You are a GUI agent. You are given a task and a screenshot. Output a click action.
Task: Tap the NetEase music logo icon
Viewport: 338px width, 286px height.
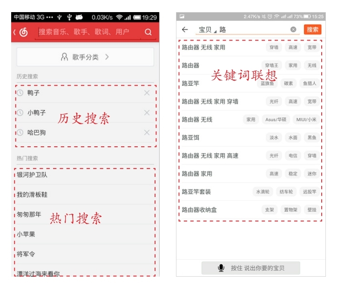(x=23, y=32)
